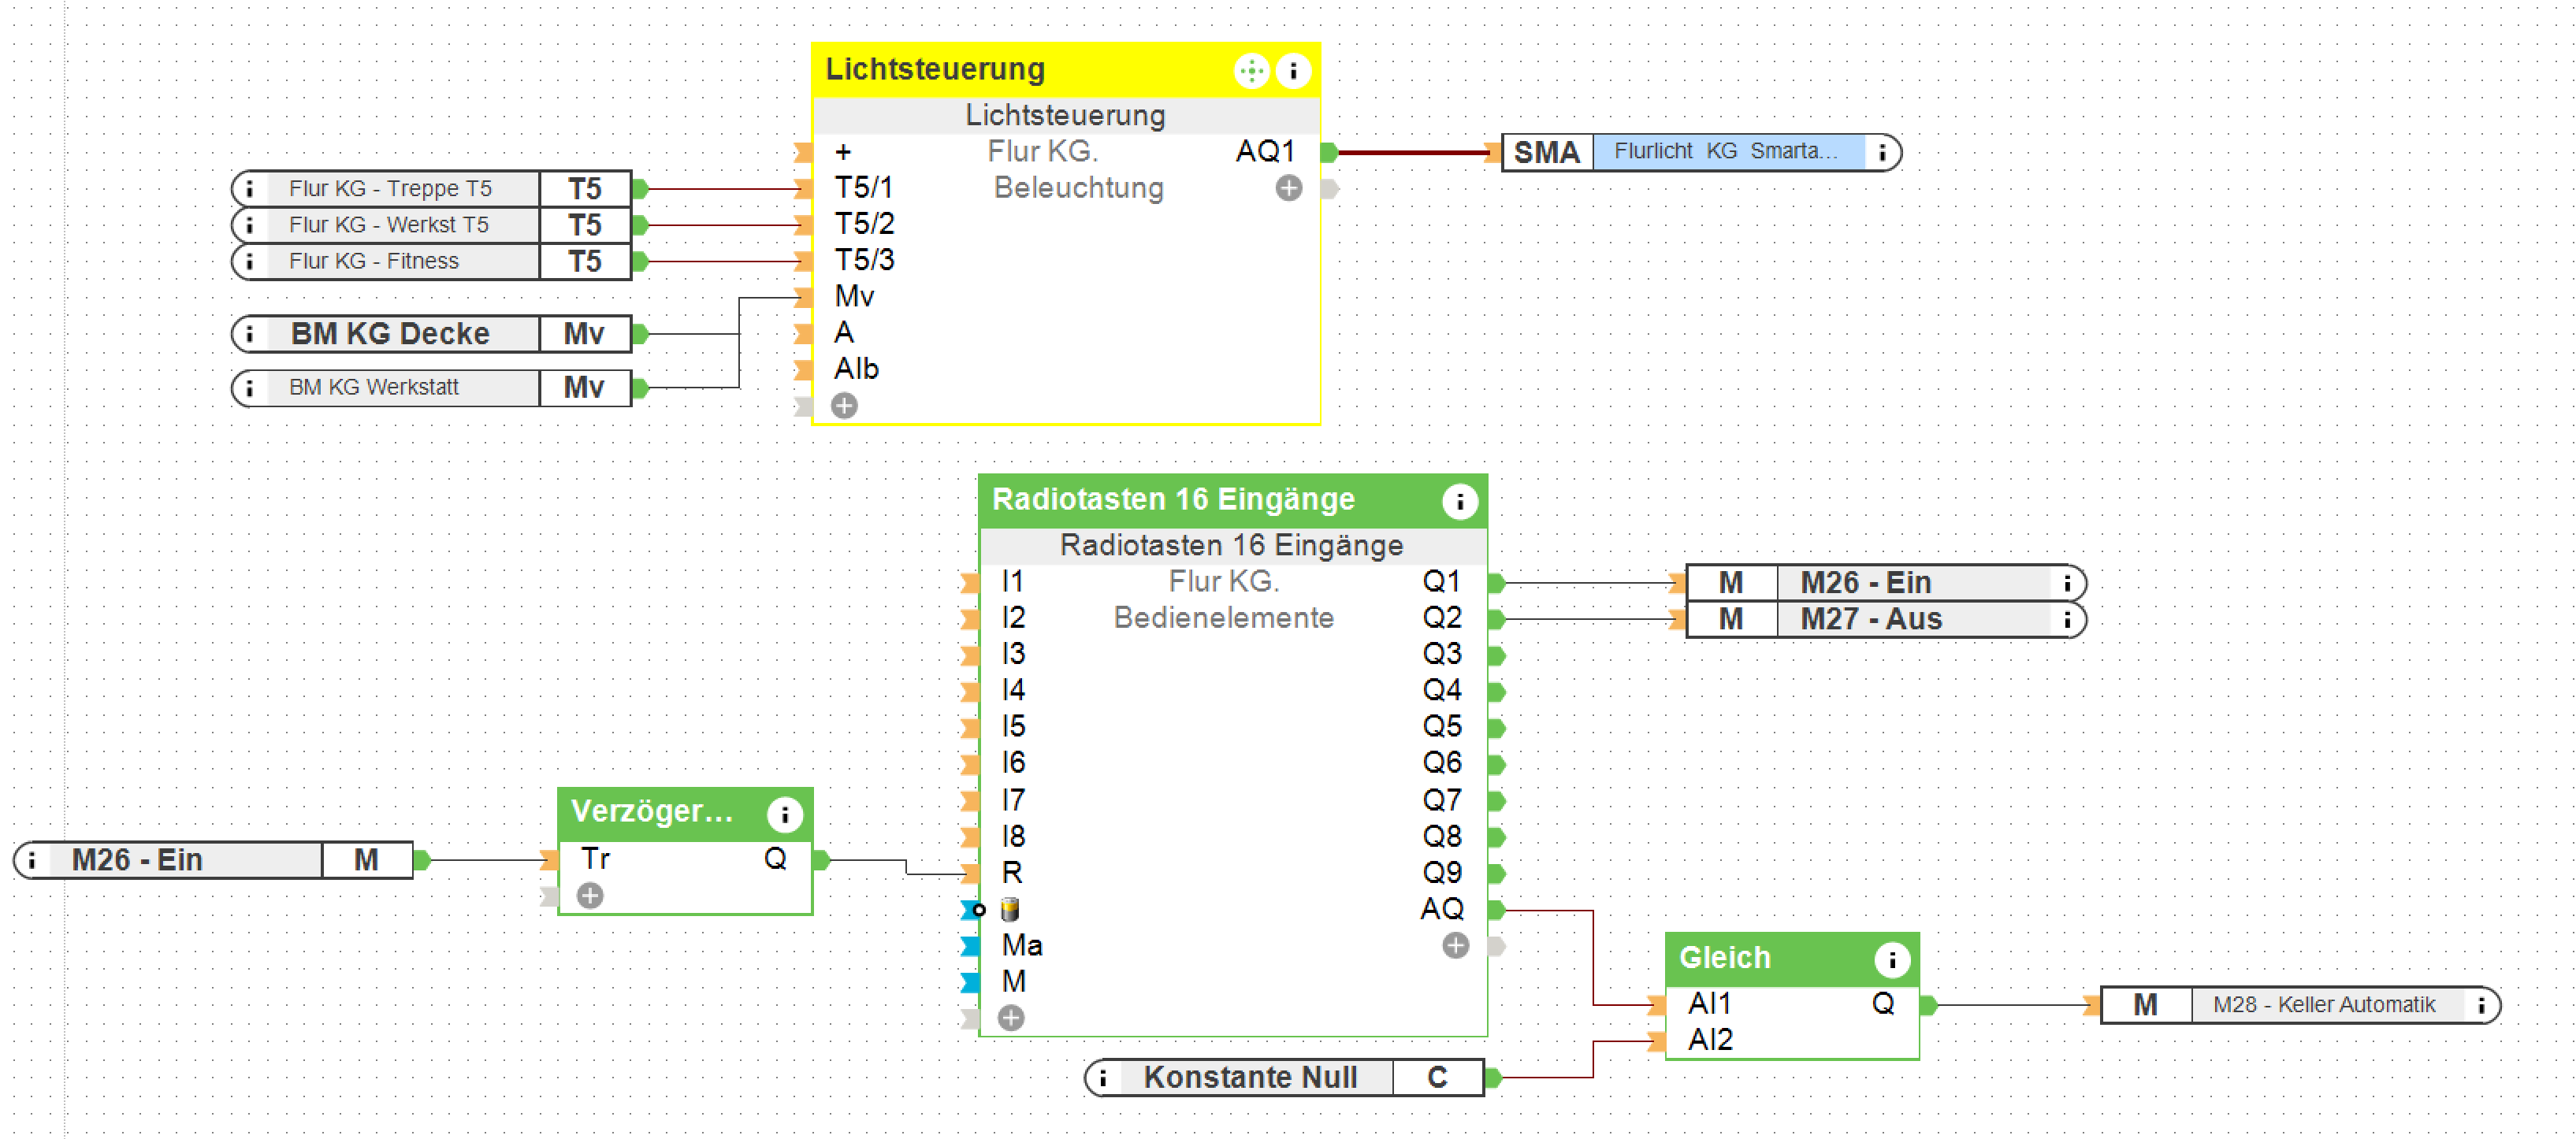
Task: Expand more inputs below Alb in Lichtsteuerung
Action: click(x=844, y=405)
